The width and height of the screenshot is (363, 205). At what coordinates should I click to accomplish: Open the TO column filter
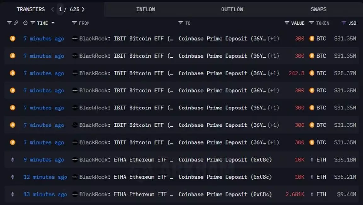pos(181,23)
